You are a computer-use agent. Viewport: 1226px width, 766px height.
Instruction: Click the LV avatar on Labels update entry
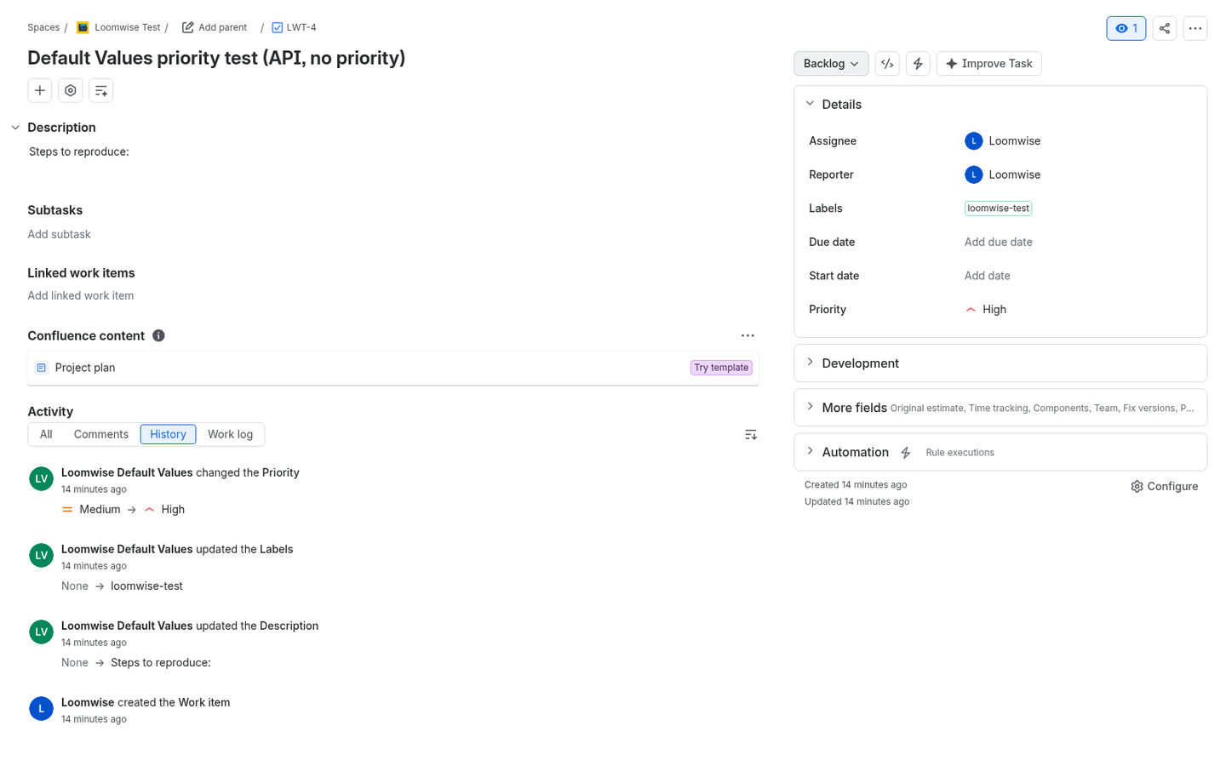pos(41,555)
